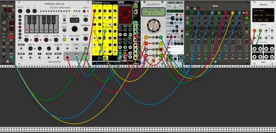The image size is (276, 133).
Task: Open the 256 block size dropdown
Action: pos(268,20)
